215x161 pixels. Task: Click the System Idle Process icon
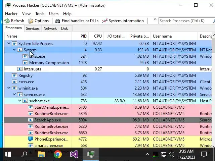point(14,44)
